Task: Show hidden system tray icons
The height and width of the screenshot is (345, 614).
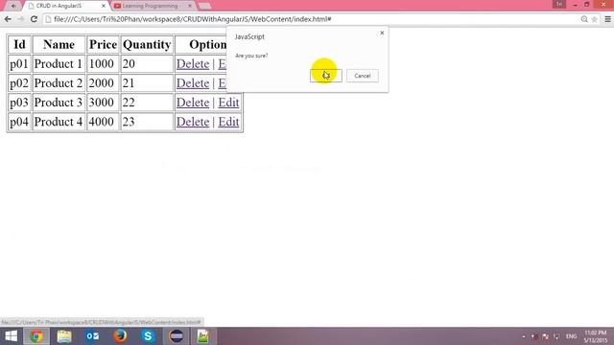Action: tap(524, 336)
